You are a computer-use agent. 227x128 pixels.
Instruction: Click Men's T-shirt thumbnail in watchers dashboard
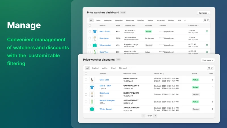[95, 31]
